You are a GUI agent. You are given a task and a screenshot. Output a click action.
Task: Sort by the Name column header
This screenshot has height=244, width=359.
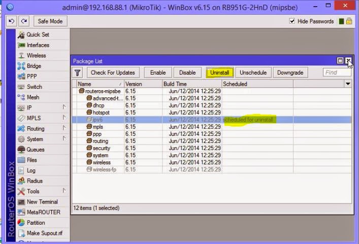[x=101, y=84]
